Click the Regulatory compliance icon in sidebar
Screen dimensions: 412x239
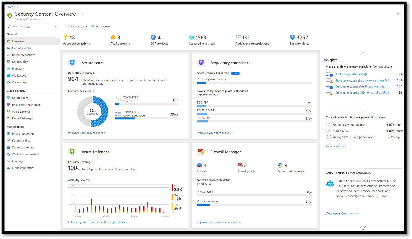pyautogui.click(x=9, y=105)
